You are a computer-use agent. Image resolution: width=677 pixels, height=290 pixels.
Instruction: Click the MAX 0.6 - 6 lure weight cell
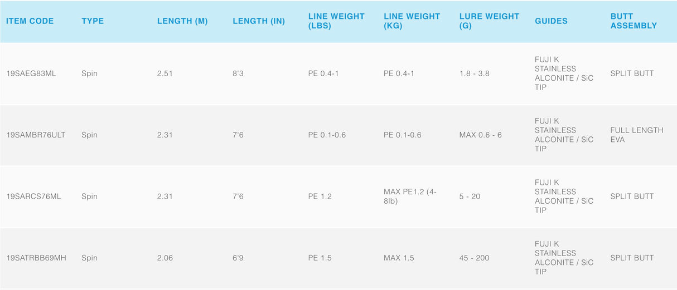pos(480,135)
